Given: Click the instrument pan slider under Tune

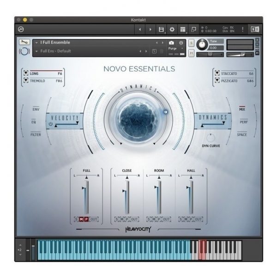Looking at the screenshot, I should point(210,54).
